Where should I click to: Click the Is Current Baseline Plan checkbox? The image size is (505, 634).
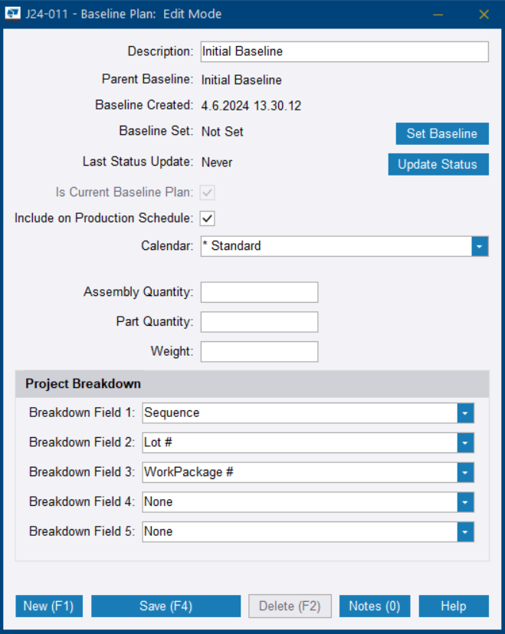[x=208, y=192]
